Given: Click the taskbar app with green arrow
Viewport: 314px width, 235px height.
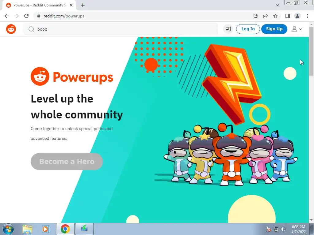Looking at the screenshot, I should [x=84, y=229].
